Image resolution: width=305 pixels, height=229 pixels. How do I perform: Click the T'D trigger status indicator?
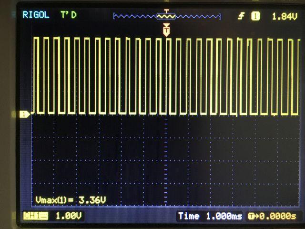tap(68, 15)
